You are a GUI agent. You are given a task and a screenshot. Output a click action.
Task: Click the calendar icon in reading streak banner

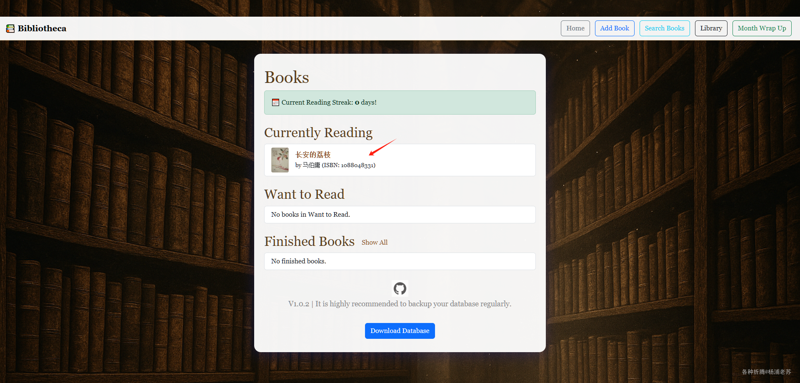coord(275,103)
